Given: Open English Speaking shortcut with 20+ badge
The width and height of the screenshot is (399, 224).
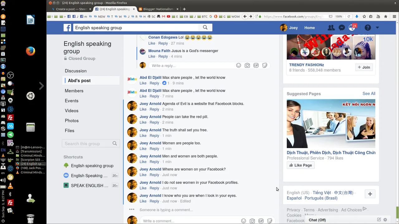Looking at the screenshot, I should [x=89, y=175].
